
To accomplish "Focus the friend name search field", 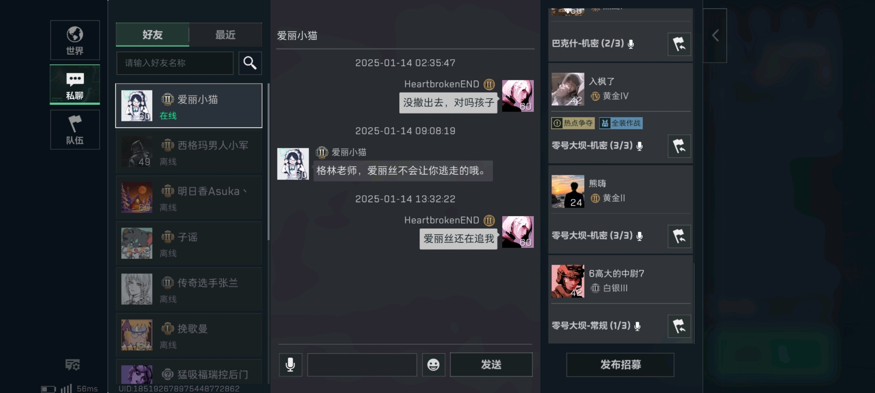I will [x=175, y=63].
